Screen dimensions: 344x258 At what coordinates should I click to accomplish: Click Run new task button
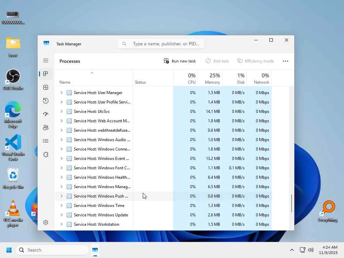click(180, 61)
